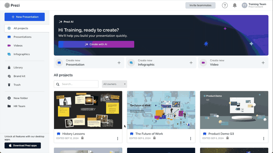Click into the Search projects field
Screen dimensions: 273x153
click(76, 84)
